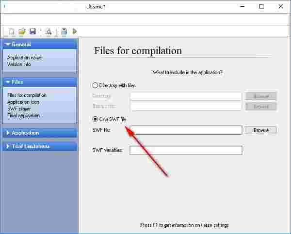This screenshot has width=291, height=234.
Task: Click the 'What to include in the application?' text
Action: (187, 72)
